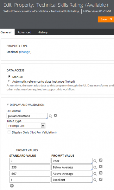This screenshot has height=190, width=114.
Task: Open the History tab
Action: [x=42, y=32]
